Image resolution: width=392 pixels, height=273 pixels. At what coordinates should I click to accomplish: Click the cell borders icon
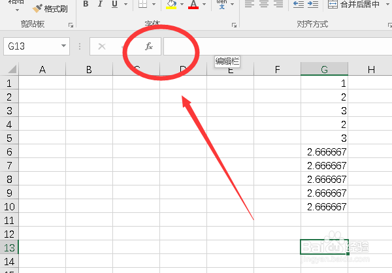(x=142, y=4)
